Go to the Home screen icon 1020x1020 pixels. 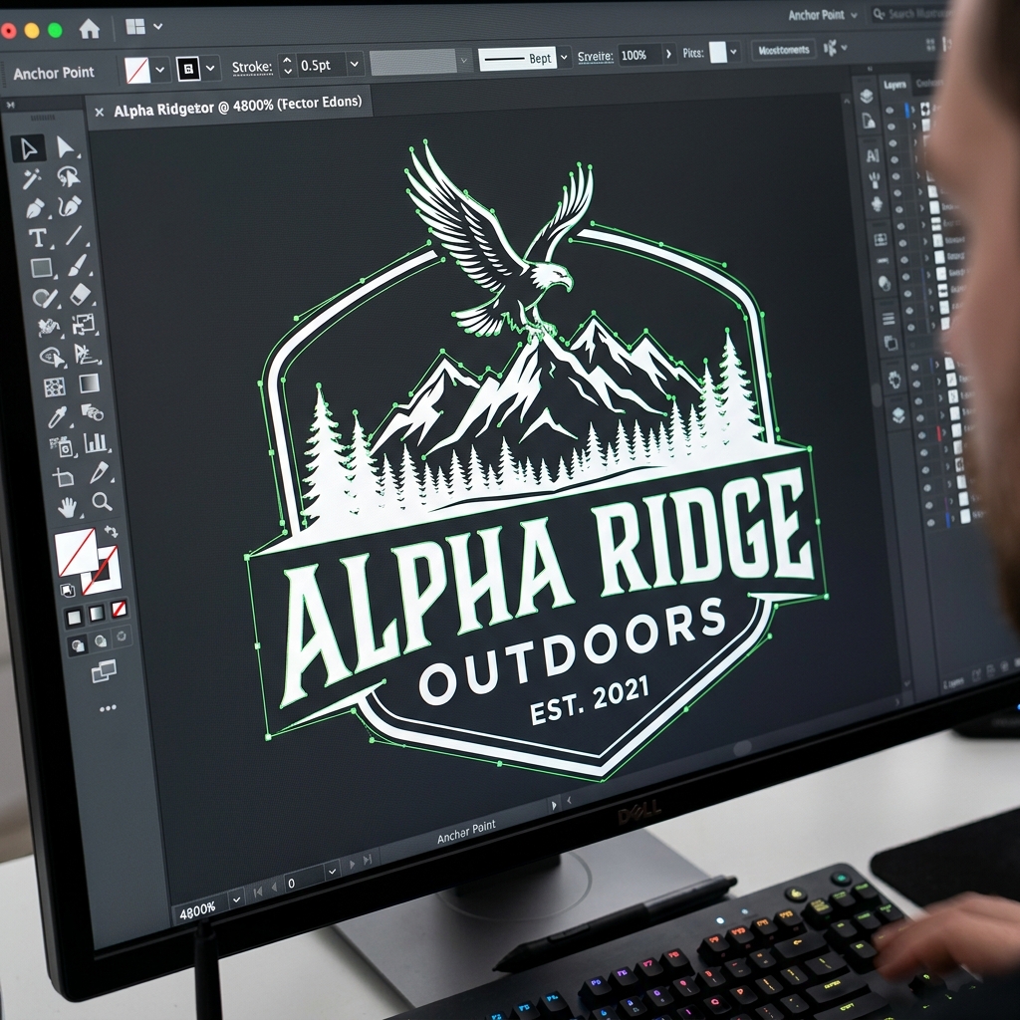pos(89,29)
